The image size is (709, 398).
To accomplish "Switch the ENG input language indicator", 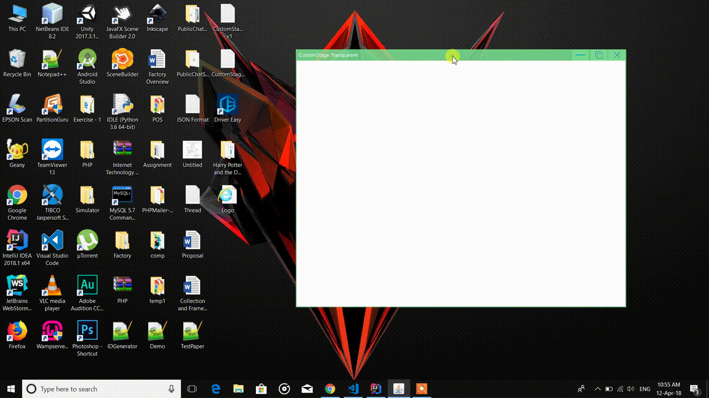I will pos(645,389).
